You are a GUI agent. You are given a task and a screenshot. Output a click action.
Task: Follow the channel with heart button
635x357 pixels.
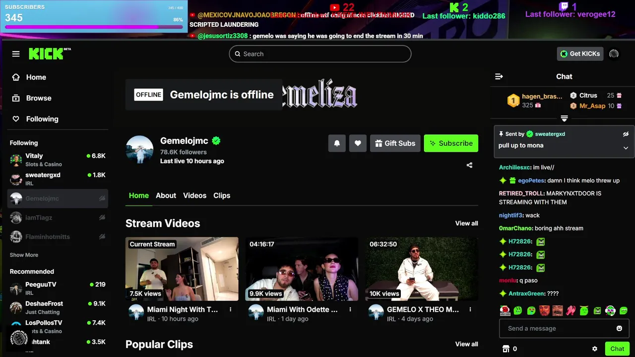[358, 143]
